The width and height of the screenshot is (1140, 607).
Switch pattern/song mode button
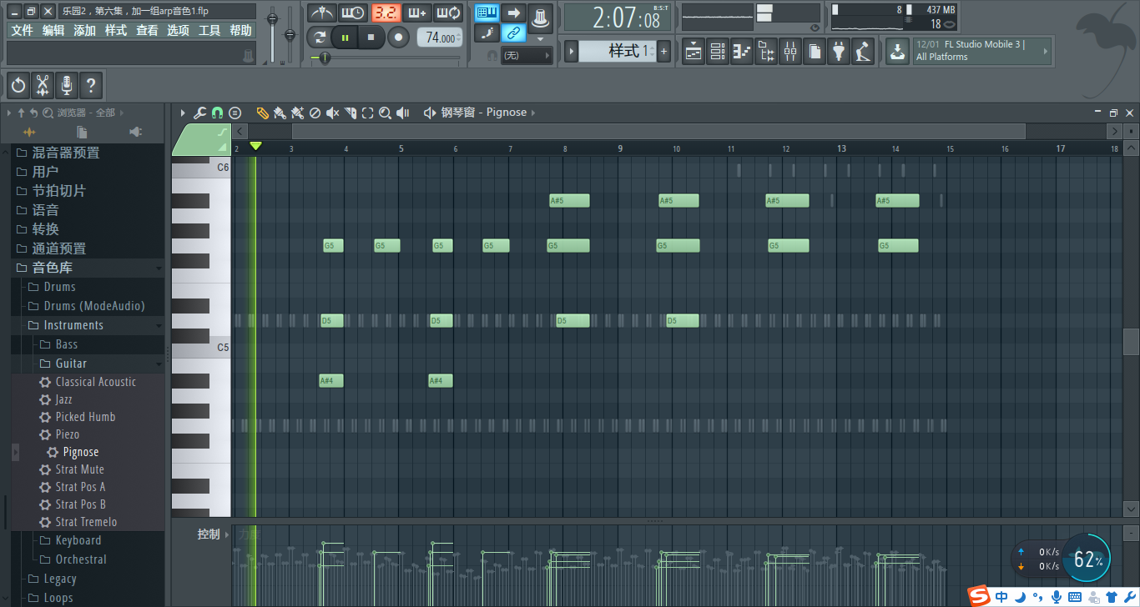(x=318, y=37)
